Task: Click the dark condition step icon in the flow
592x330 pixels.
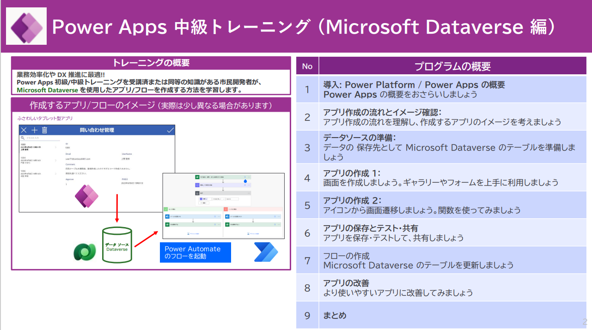Action: coord(197,193)
